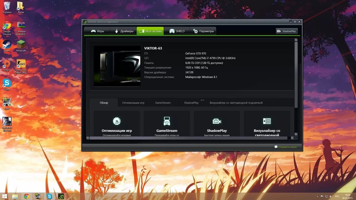
Task: Click the РУС language indicator
Action: (337, 196)
